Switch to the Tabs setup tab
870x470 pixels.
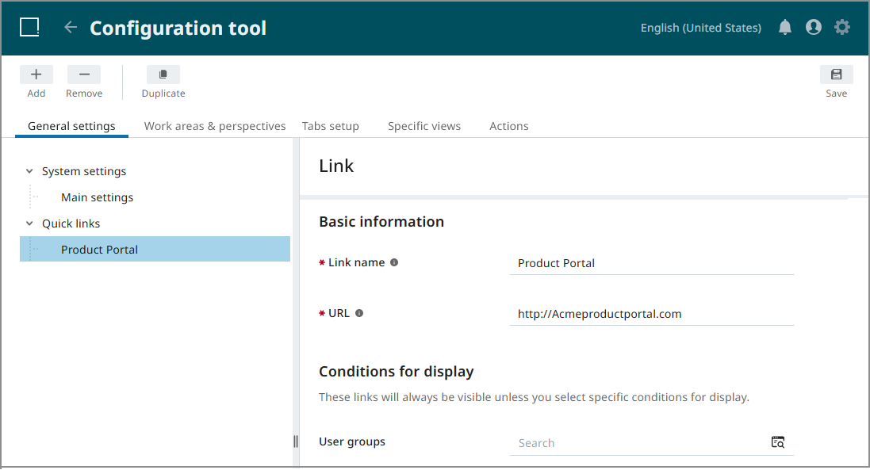330,126
